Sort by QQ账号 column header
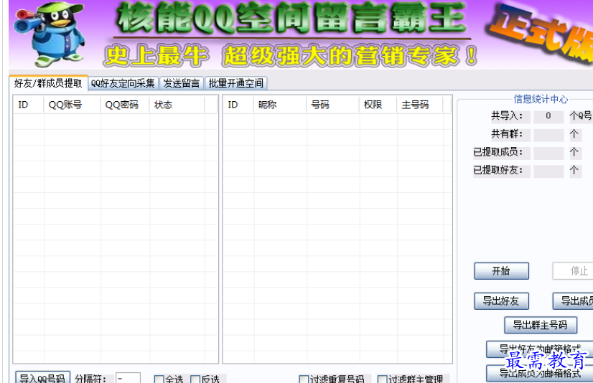Image resolution: width=593 pixels, height=383 pixels. coord(72,105)
